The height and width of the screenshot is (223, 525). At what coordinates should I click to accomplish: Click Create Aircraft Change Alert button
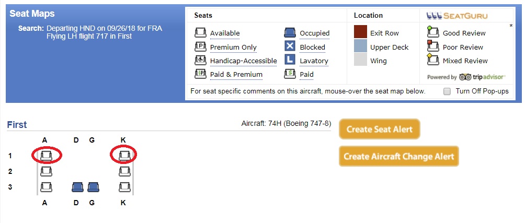pos(399,156)
